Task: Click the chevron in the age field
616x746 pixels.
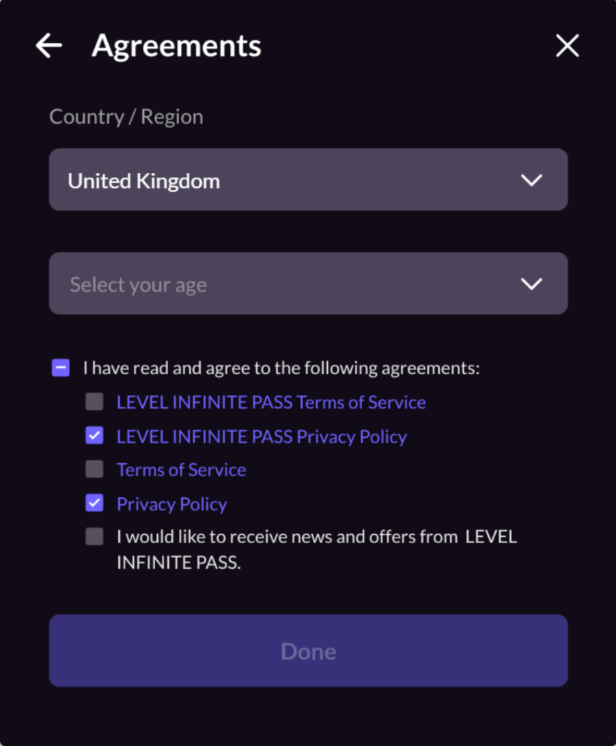Action: [x=531, y=284]
